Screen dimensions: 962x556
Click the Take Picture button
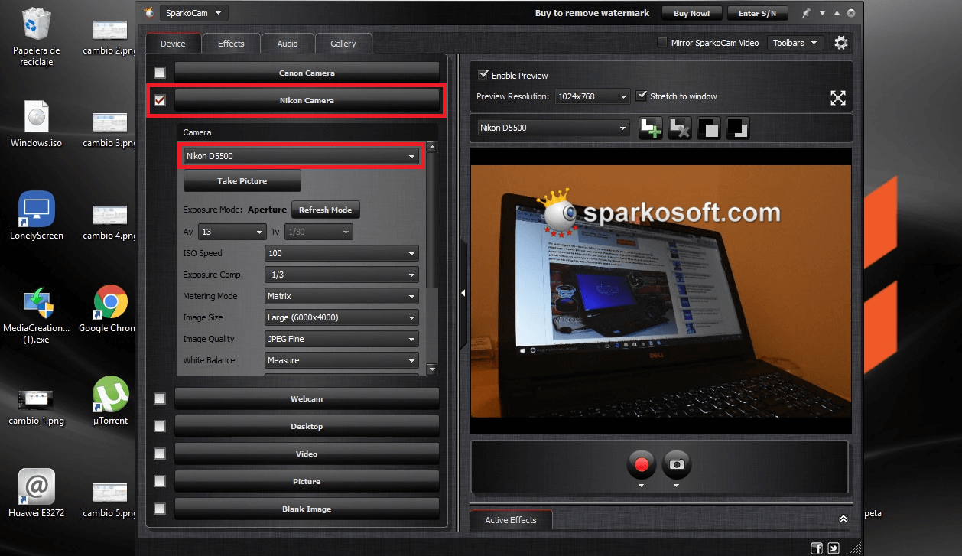click(242, 181)
